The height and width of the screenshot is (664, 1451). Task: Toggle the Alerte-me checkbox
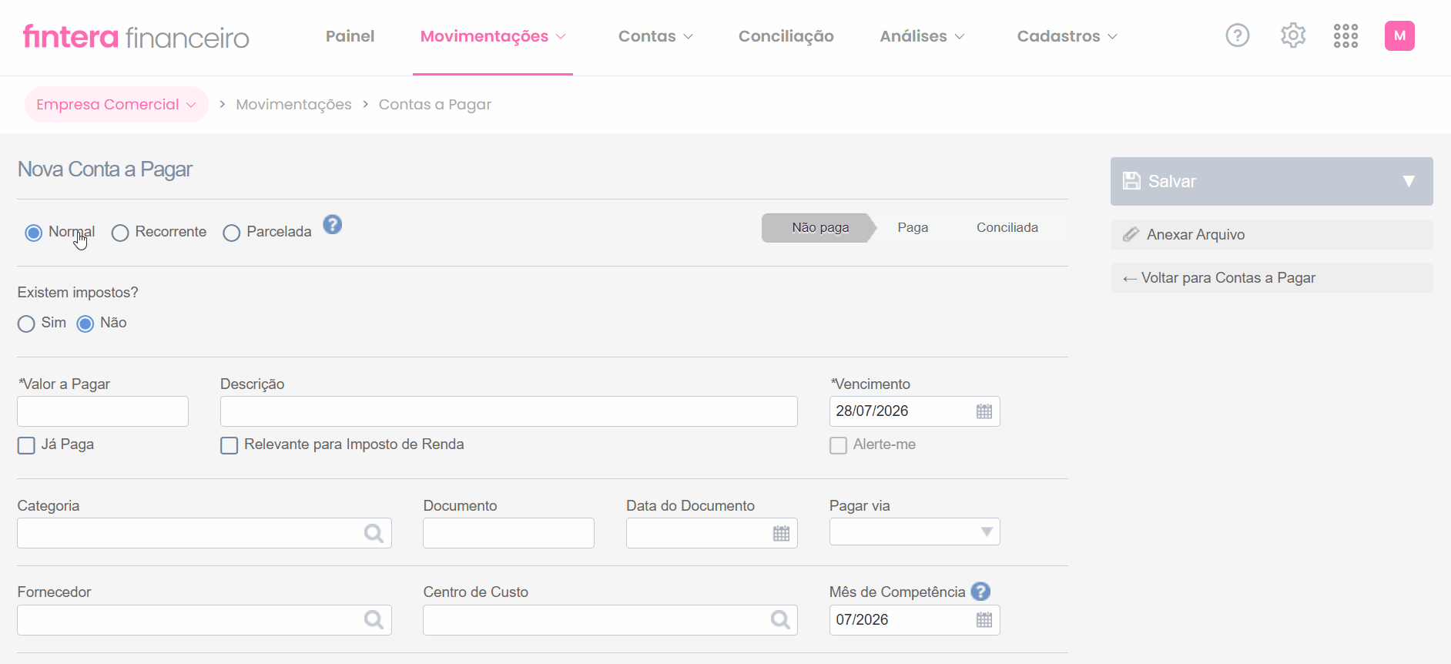pyautogui.click(x=838, y=445)
